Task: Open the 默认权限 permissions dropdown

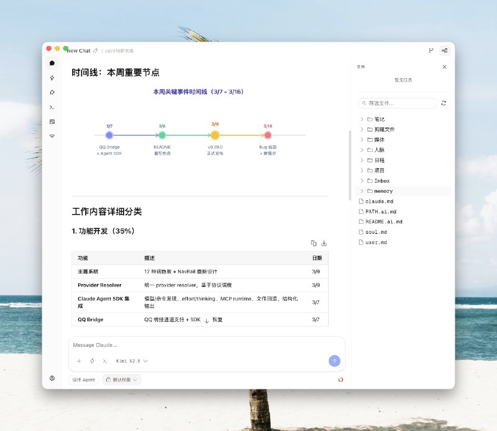Action: 122,380
